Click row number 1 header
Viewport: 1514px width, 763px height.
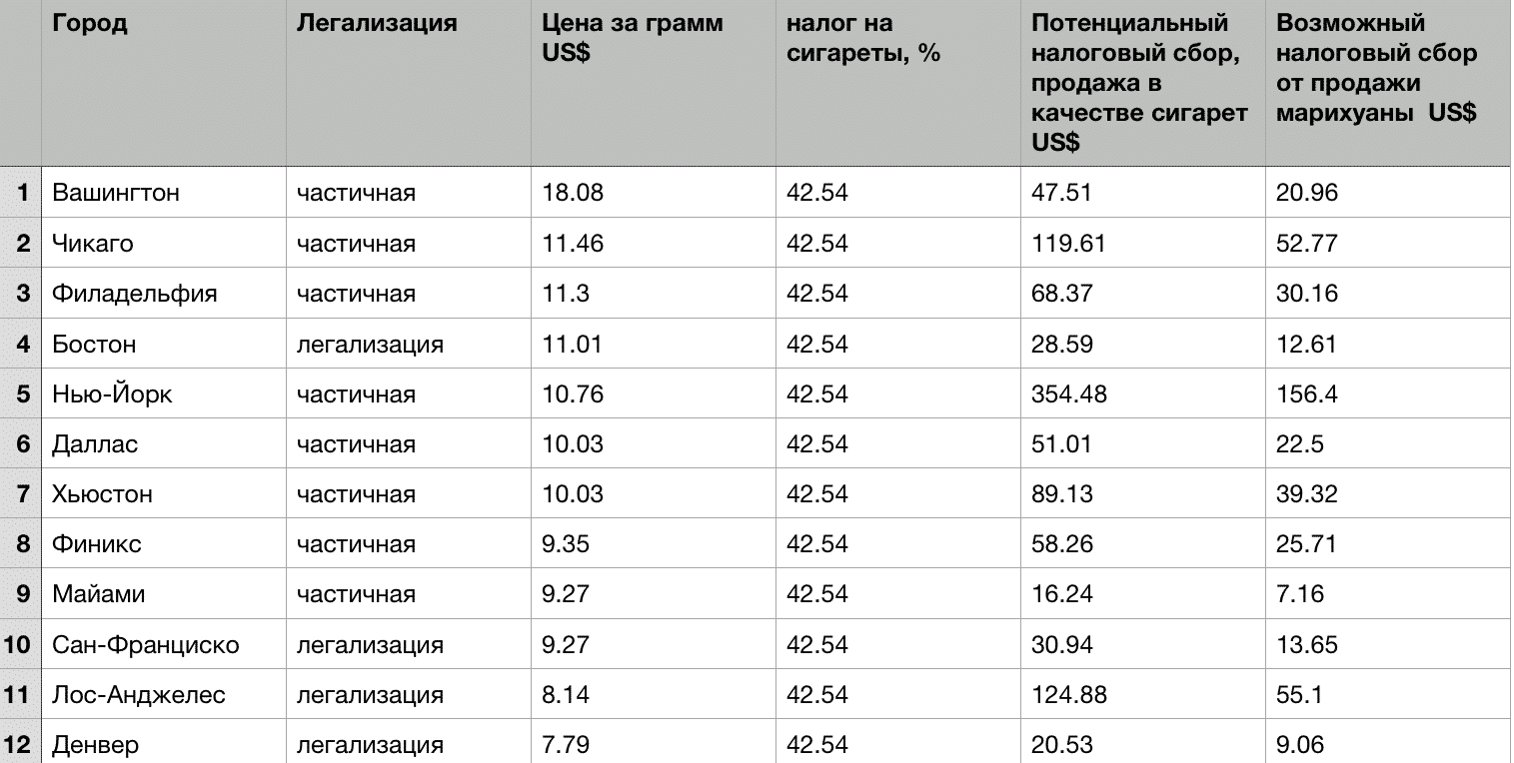click(21, 192)
